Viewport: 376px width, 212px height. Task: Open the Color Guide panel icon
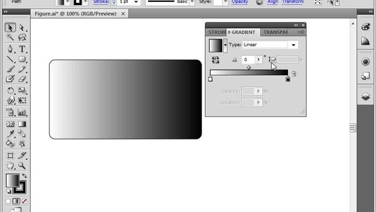click(365, 41)
